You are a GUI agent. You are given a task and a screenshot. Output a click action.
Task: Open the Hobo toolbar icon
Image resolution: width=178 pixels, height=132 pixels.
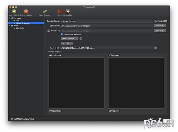click(60, 12)
